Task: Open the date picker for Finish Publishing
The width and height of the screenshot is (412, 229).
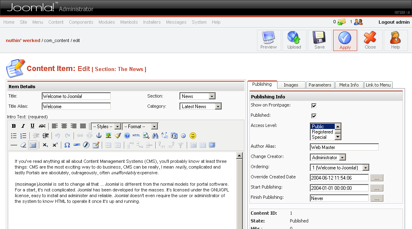Action: tap(377, 198)
